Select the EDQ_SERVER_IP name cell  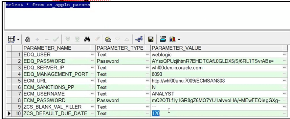(x=59, y=68)
